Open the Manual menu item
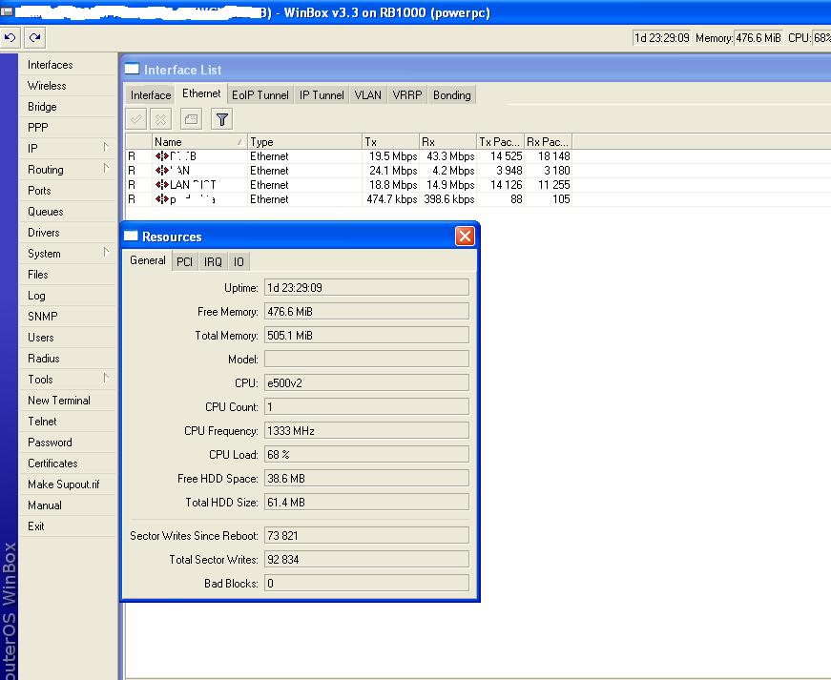Viewport: 831px width, 680px height. (68, 505)
